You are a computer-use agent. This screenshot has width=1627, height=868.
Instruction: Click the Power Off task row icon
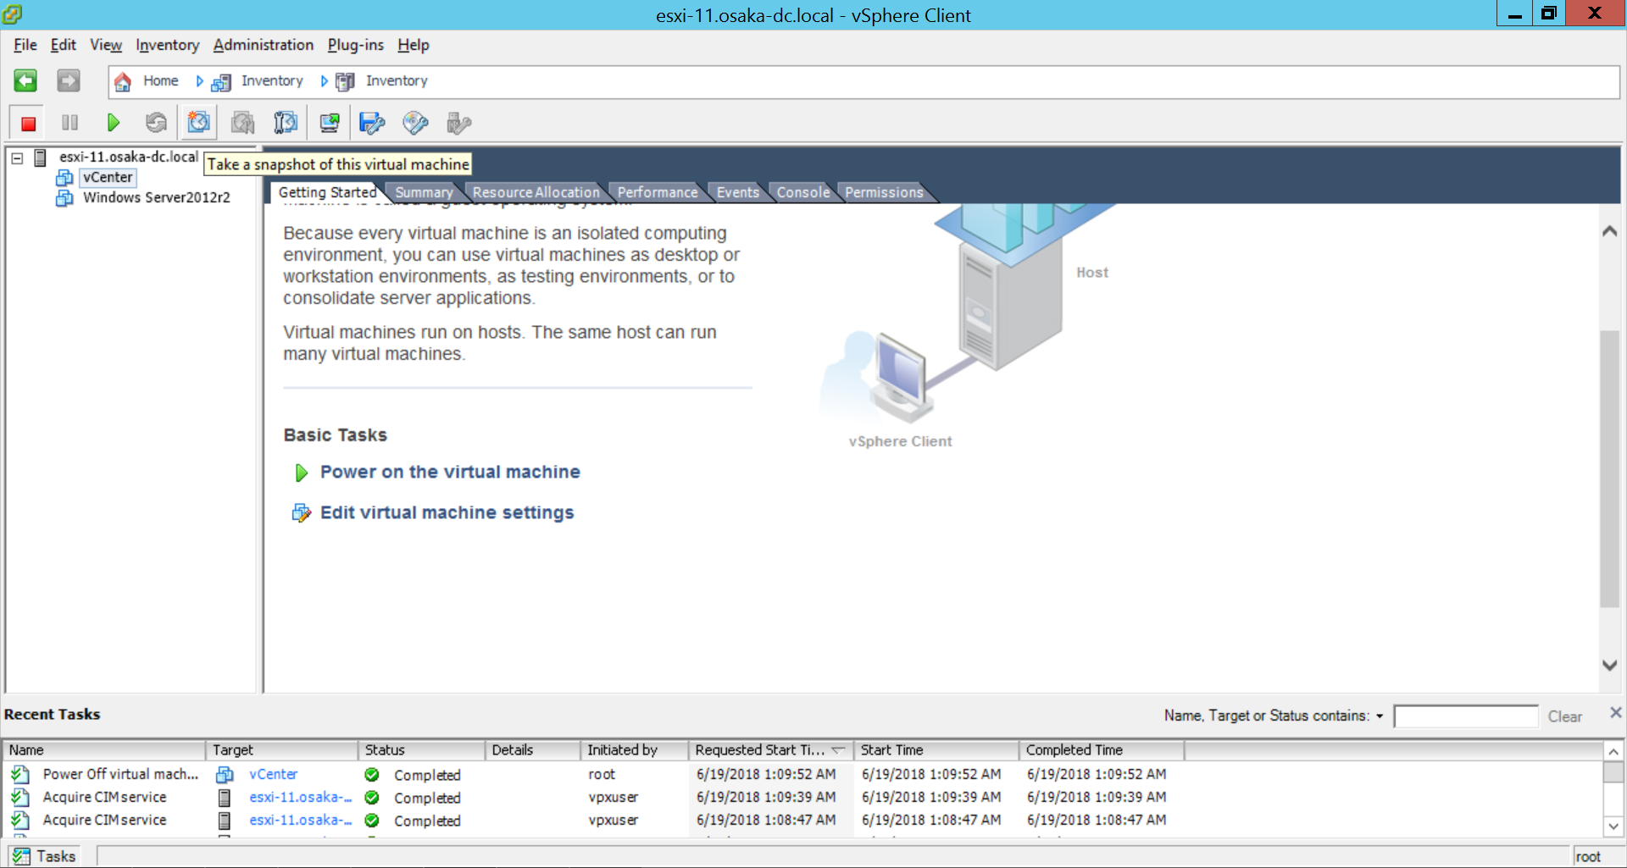(20, 774)
